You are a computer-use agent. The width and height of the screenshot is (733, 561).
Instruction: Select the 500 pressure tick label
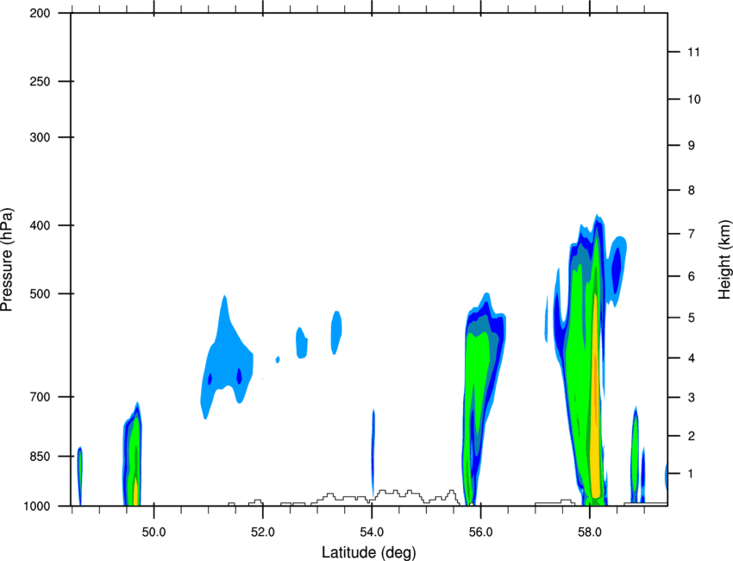pos(40,293)
